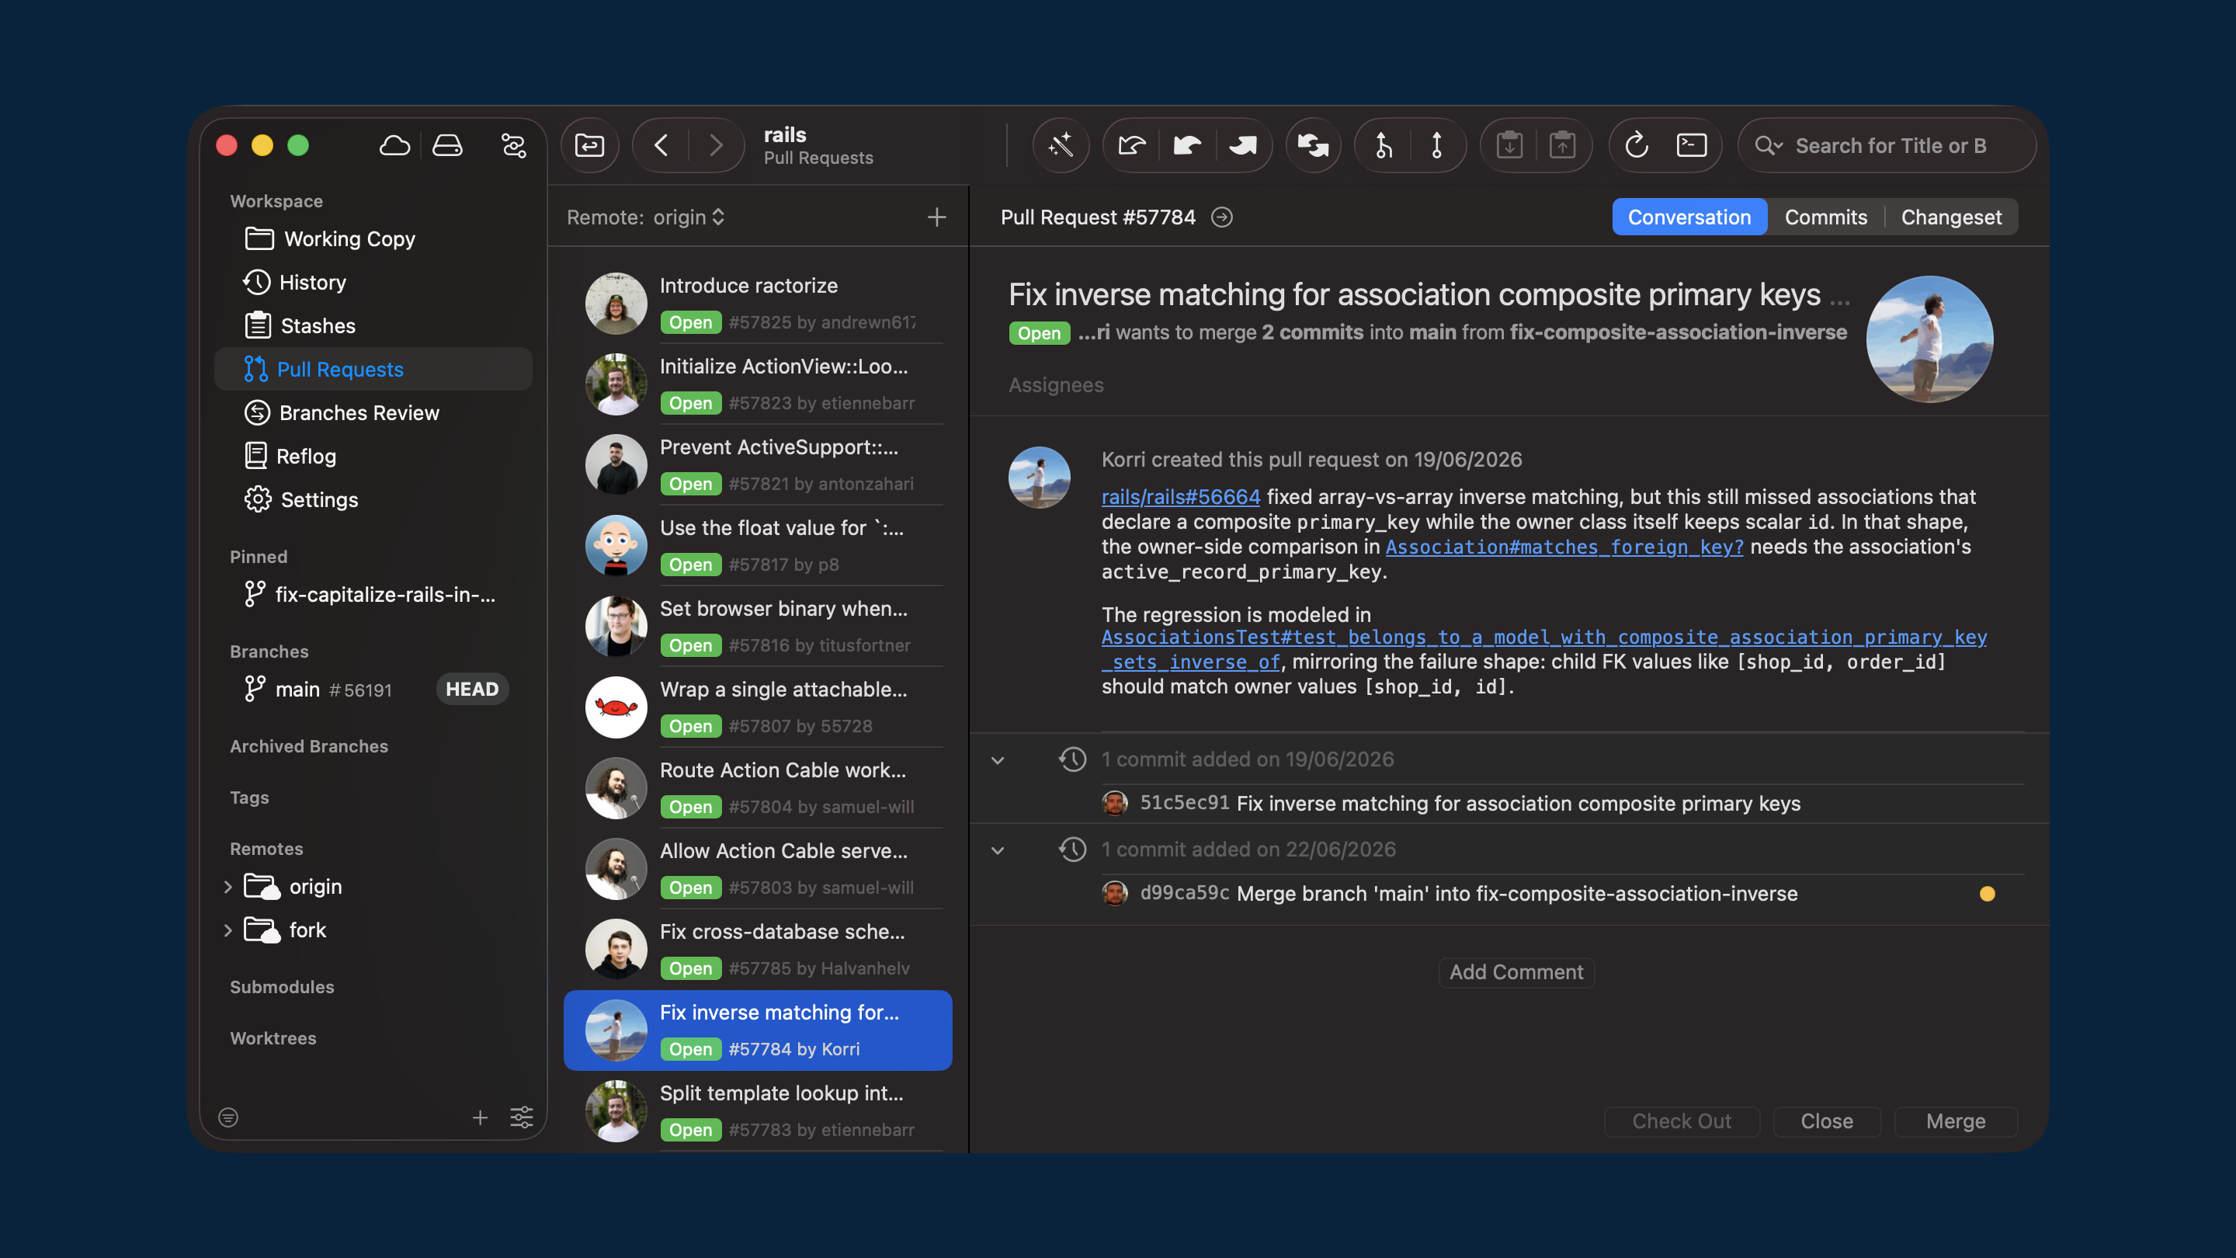
Task: Click the sidebar filter circle icon at bottom
Action: coord(228,1117)
